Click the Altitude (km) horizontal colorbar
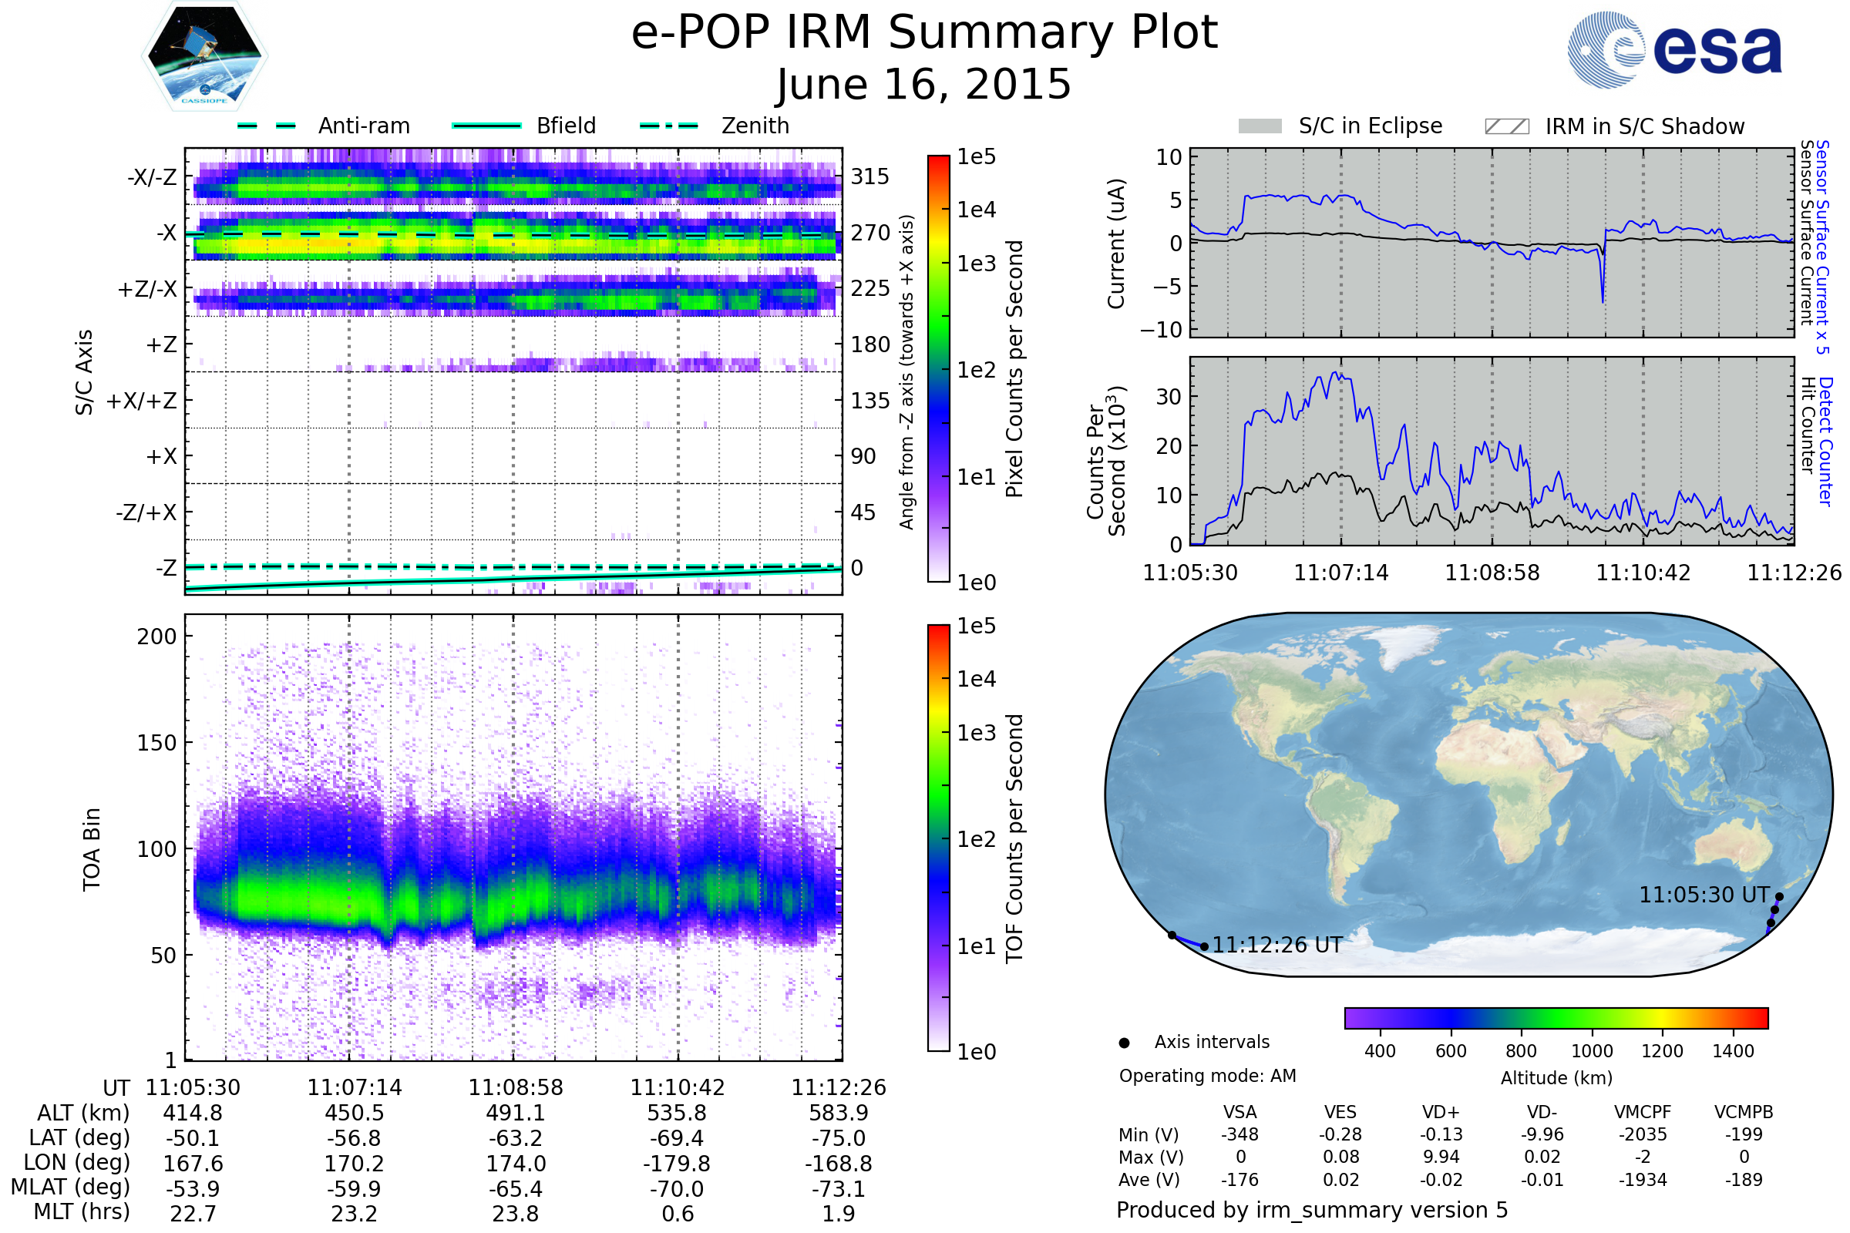This screenshot has width=1850, height=1233. 1556,1017
